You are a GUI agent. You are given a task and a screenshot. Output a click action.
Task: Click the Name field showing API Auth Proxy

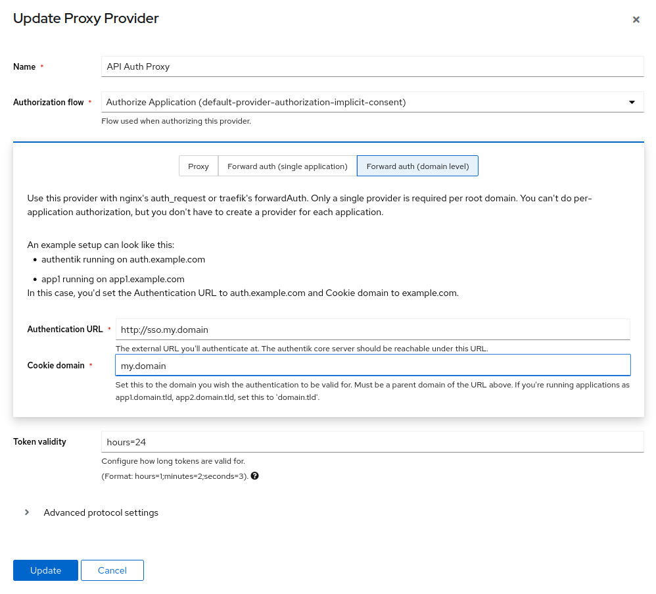372,66
